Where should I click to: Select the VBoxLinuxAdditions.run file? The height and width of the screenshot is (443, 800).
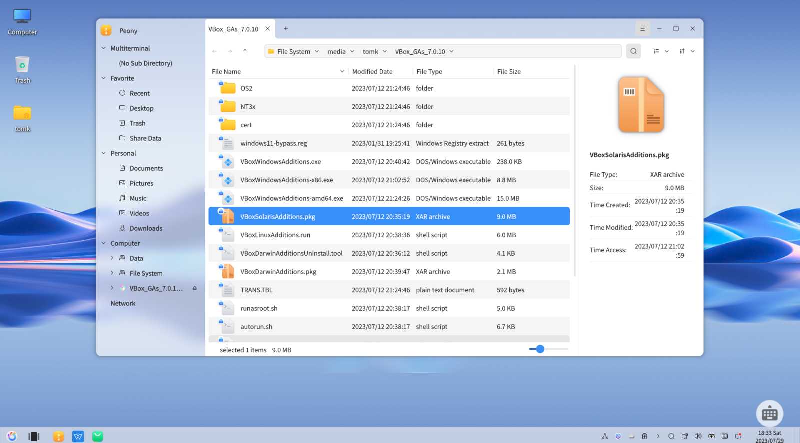click(389, 235)
